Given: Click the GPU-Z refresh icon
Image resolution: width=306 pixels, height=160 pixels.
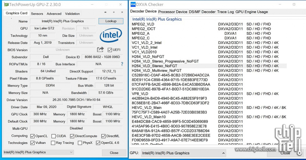Looking at the screenshot, I should [x=114, y=12].
